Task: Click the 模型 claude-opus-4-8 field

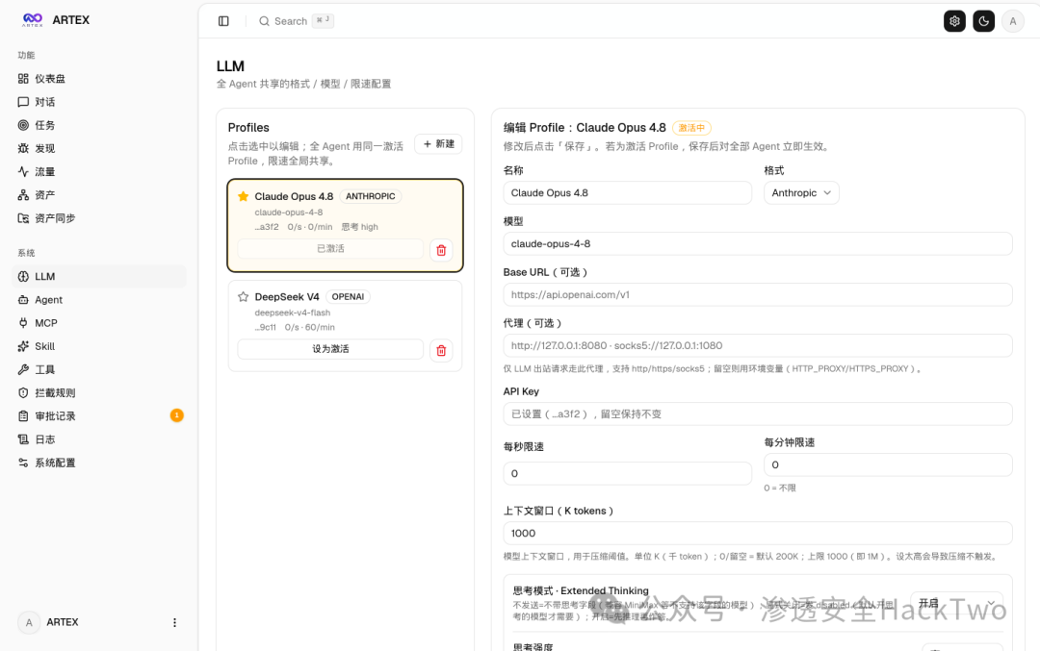Action: [758, 243]
